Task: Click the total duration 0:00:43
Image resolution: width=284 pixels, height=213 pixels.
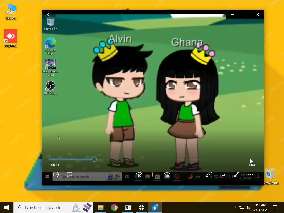Action: coord(252,165)
